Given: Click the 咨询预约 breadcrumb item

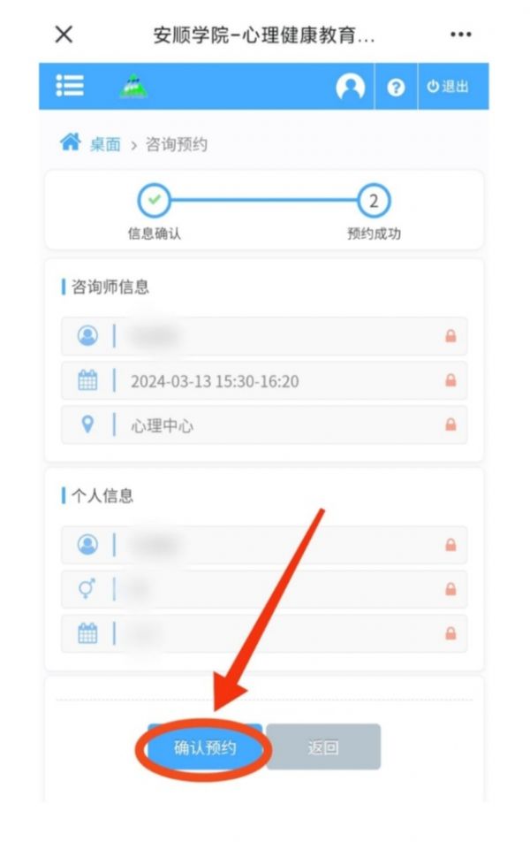Looking at the screenshot, I should (177, 144).
